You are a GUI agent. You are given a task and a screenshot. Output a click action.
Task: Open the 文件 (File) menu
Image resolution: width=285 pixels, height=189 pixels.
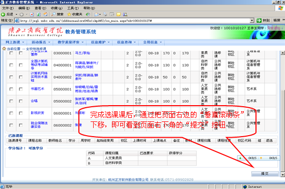coord(8,8)
